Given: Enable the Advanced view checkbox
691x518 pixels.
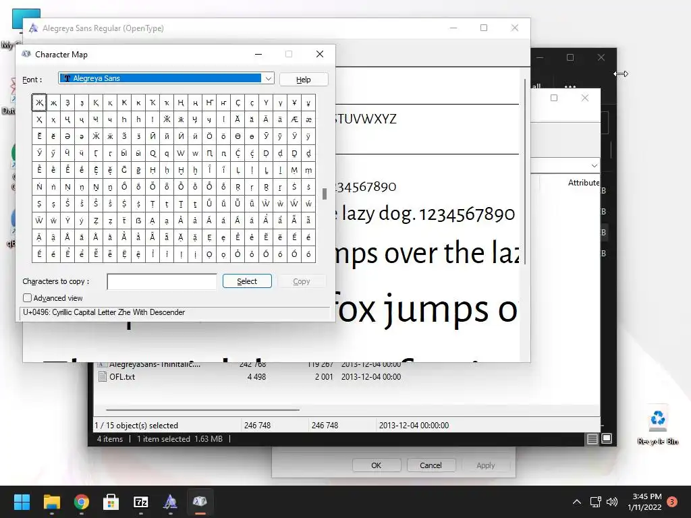Looking at the screenshot, I should coord(27,297).
